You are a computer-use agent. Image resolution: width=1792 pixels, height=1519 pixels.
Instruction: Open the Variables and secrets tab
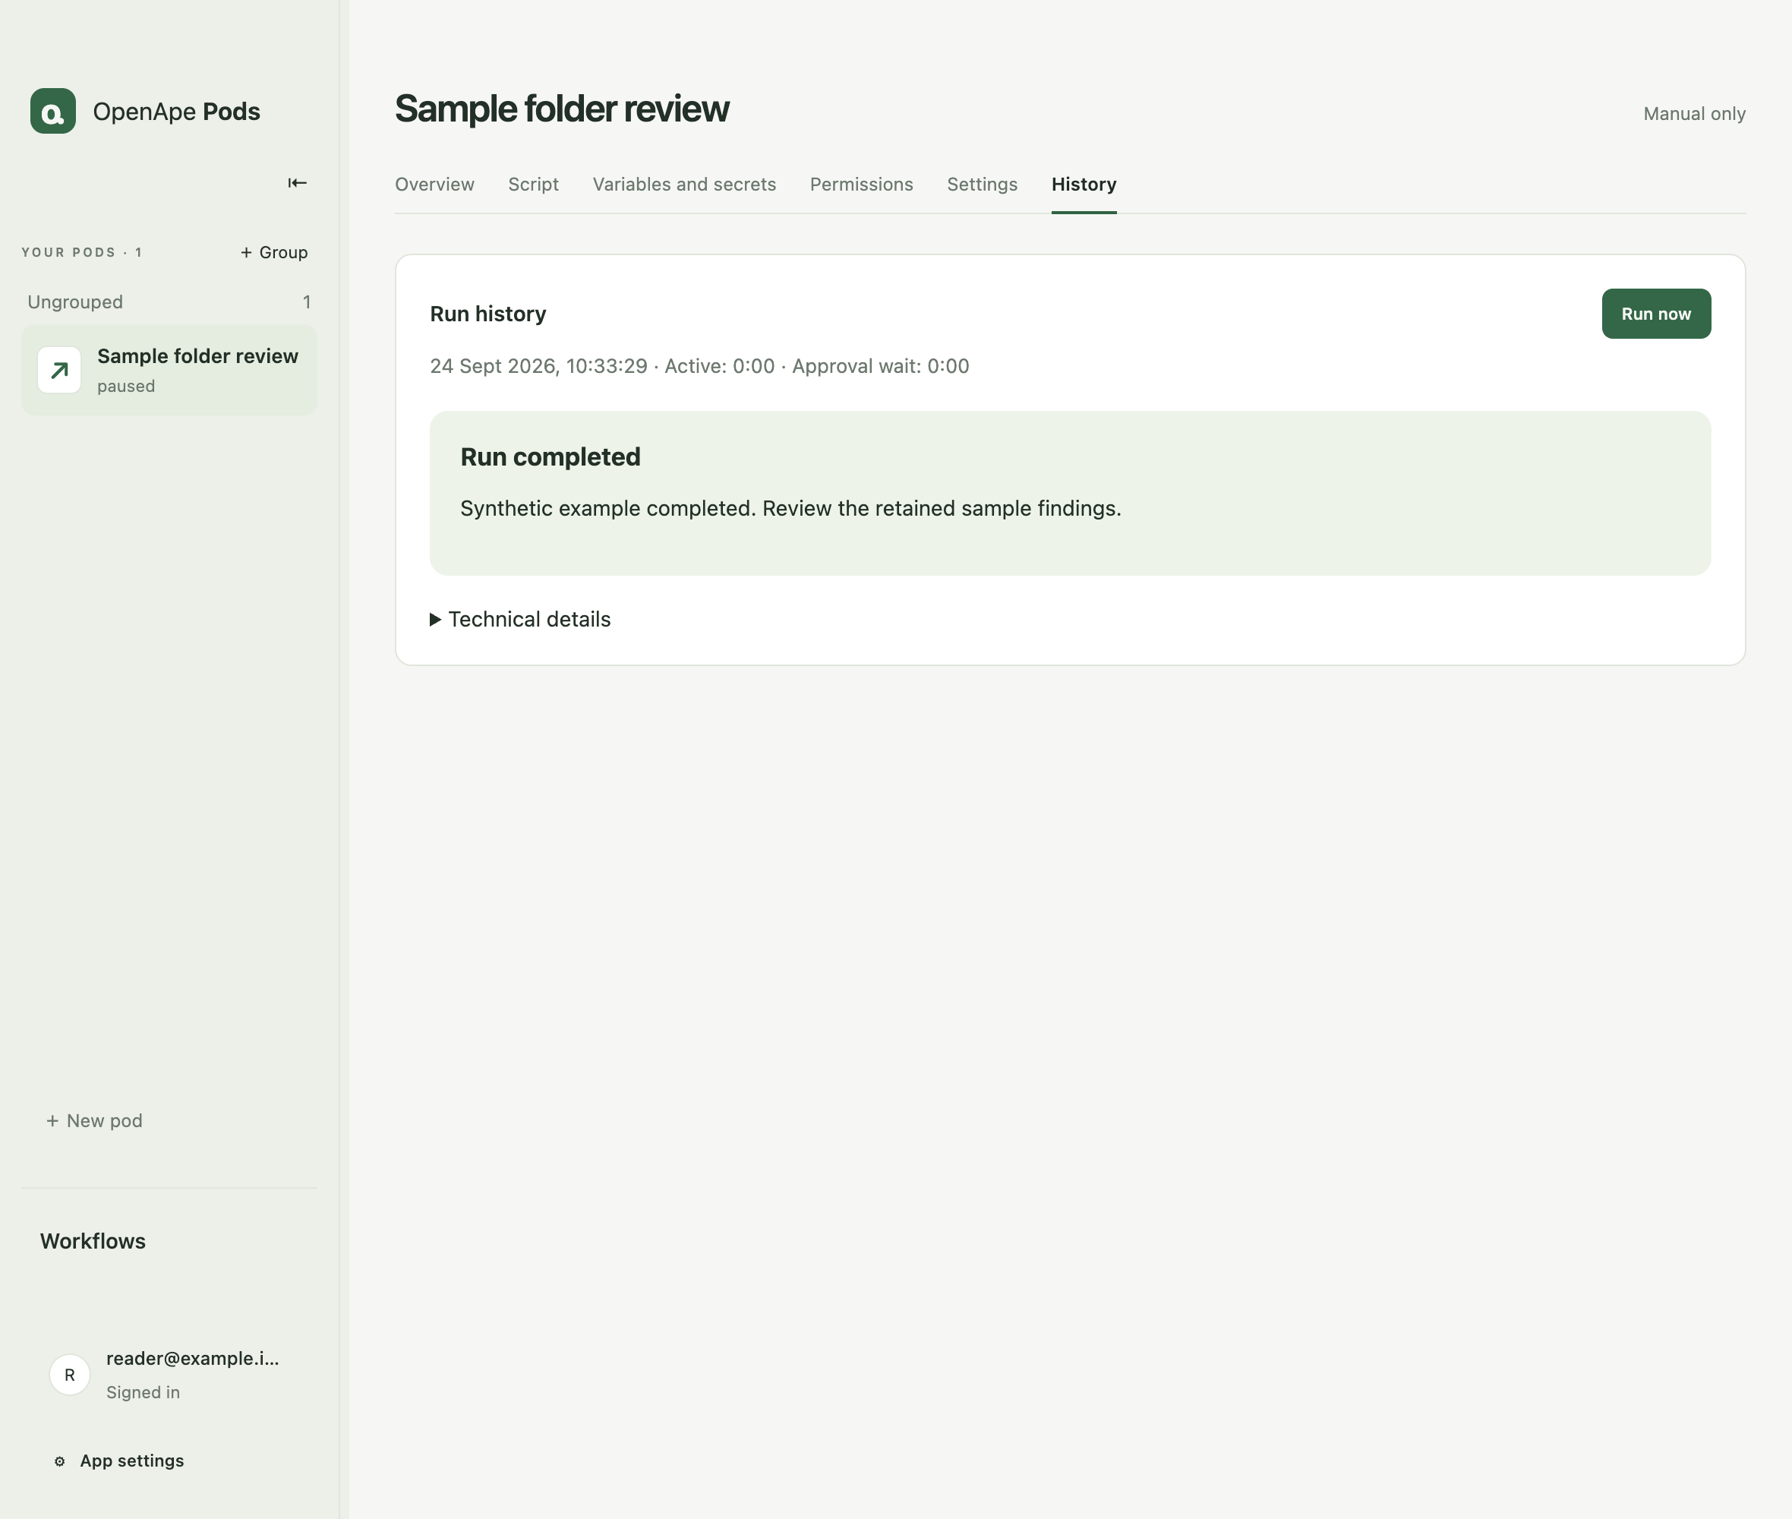click(x=684, y=185)
